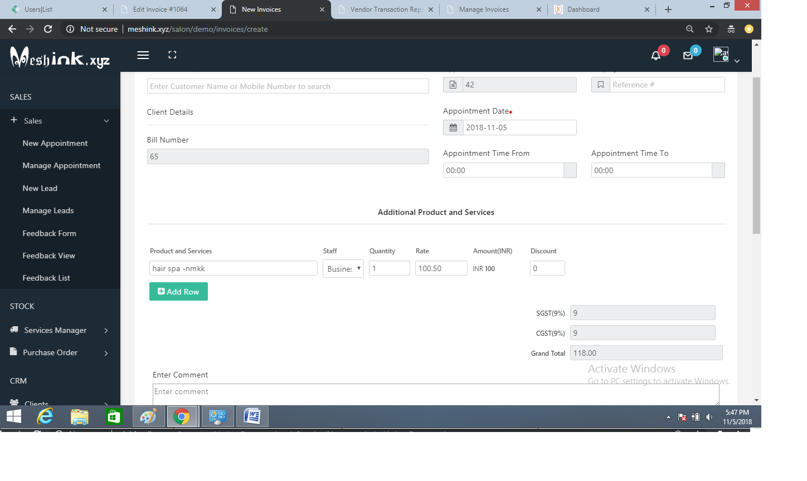Open notifications bell icon

[656, 55]
